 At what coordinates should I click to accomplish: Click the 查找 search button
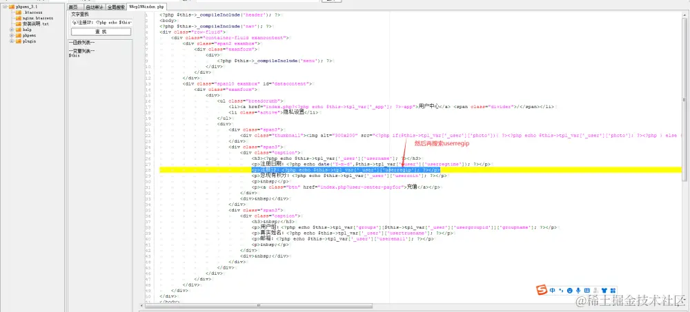101,32
